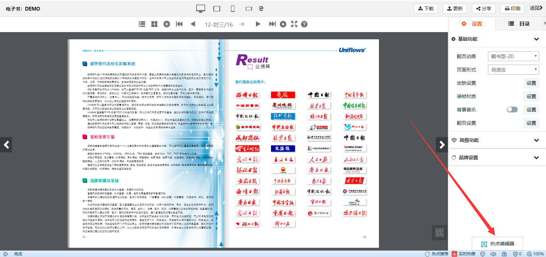Viewport: 546px width, 257px height.
Task: Open the 页面形式 dropdown
Action: (513, 69)
